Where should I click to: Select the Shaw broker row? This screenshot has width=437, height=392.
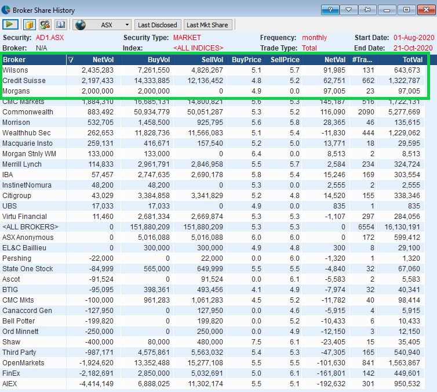click(x=213, y=341)
